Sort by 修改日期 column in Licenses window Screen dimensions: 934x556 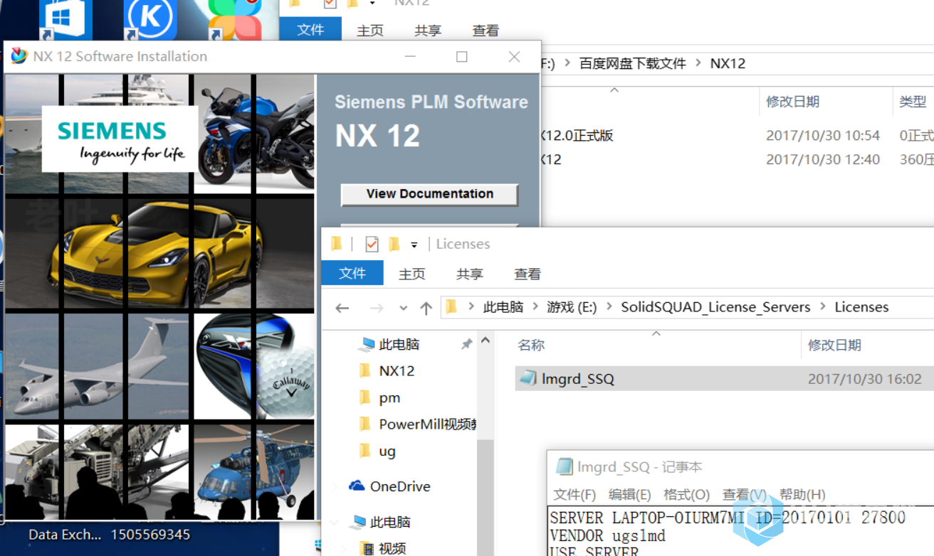click(834, 345)
